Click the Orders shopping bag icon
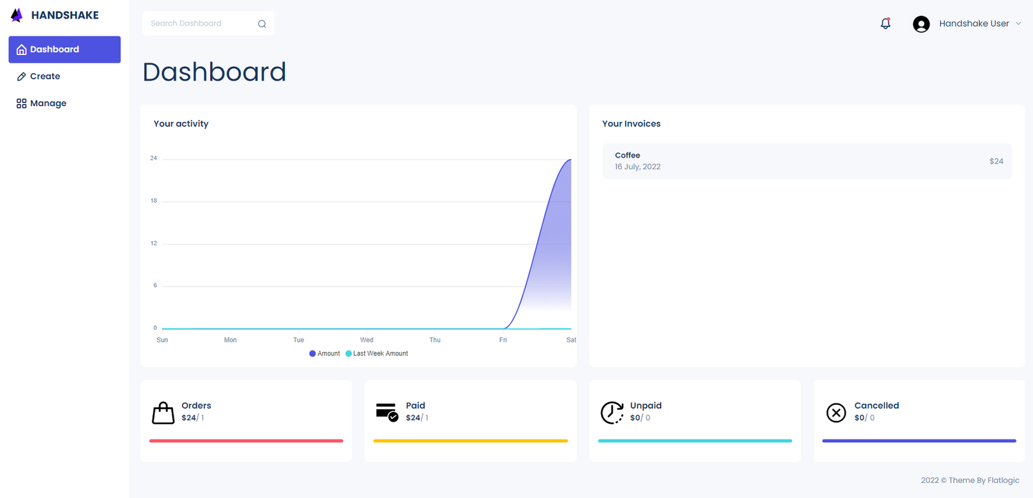Screen dimensions: 1033x498 163,413
